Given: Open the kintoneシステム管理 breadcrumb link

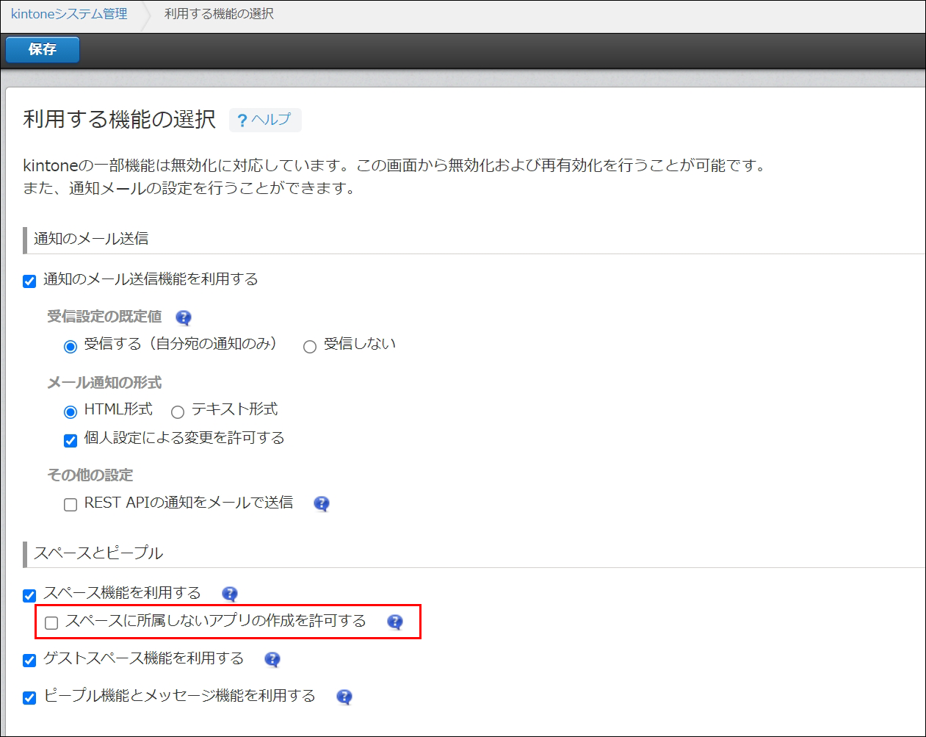Looking at the screenshot, I should coord(69,14).
